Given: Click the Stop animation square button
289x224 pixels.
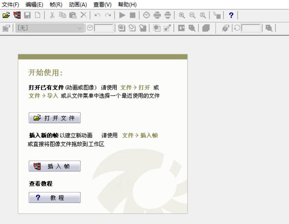Looking at the screenshot, I should 133,15.
